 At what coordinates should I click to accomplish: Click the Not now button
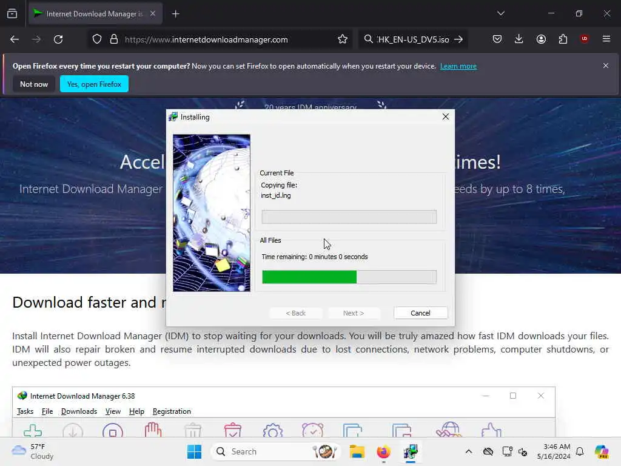coord(34,84)
